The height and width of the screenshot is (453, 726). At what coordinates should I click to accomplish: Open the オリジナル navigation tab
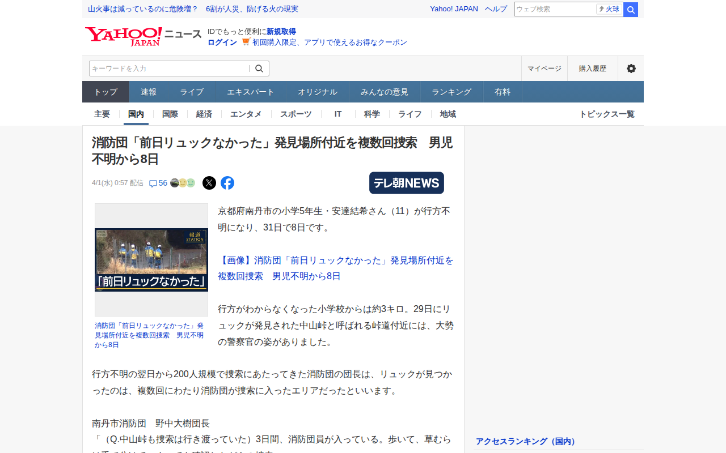point(318,92)
